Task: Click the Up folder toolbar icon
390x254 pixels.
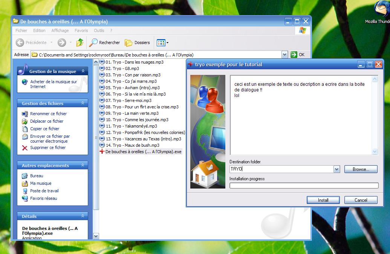Action: click(80, 43)
